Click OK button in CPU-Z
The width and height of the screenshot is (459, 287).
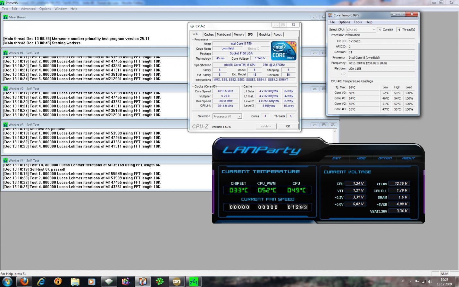click(288, 126)
